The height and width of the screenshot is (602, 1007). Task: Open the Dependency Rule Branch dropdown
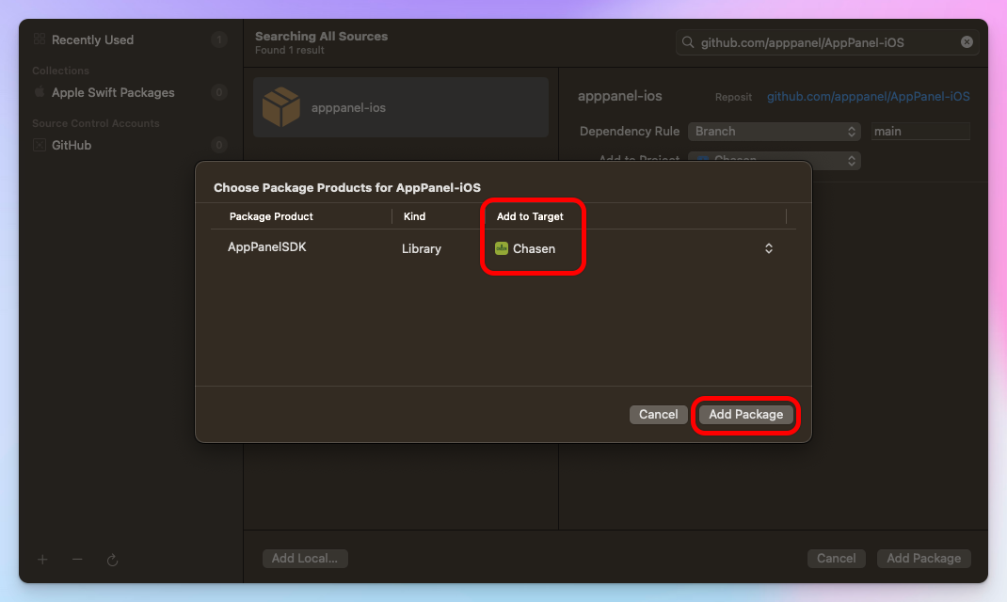click(x=774, y=131)
